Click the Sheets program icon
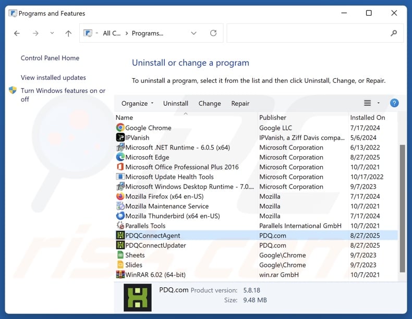This screenshot has height=319, width=412. (120, 255)
